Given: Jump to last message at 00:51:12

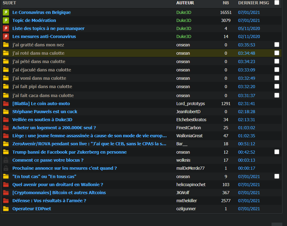Looking at the screenshot, I should (x=247, y=144).
